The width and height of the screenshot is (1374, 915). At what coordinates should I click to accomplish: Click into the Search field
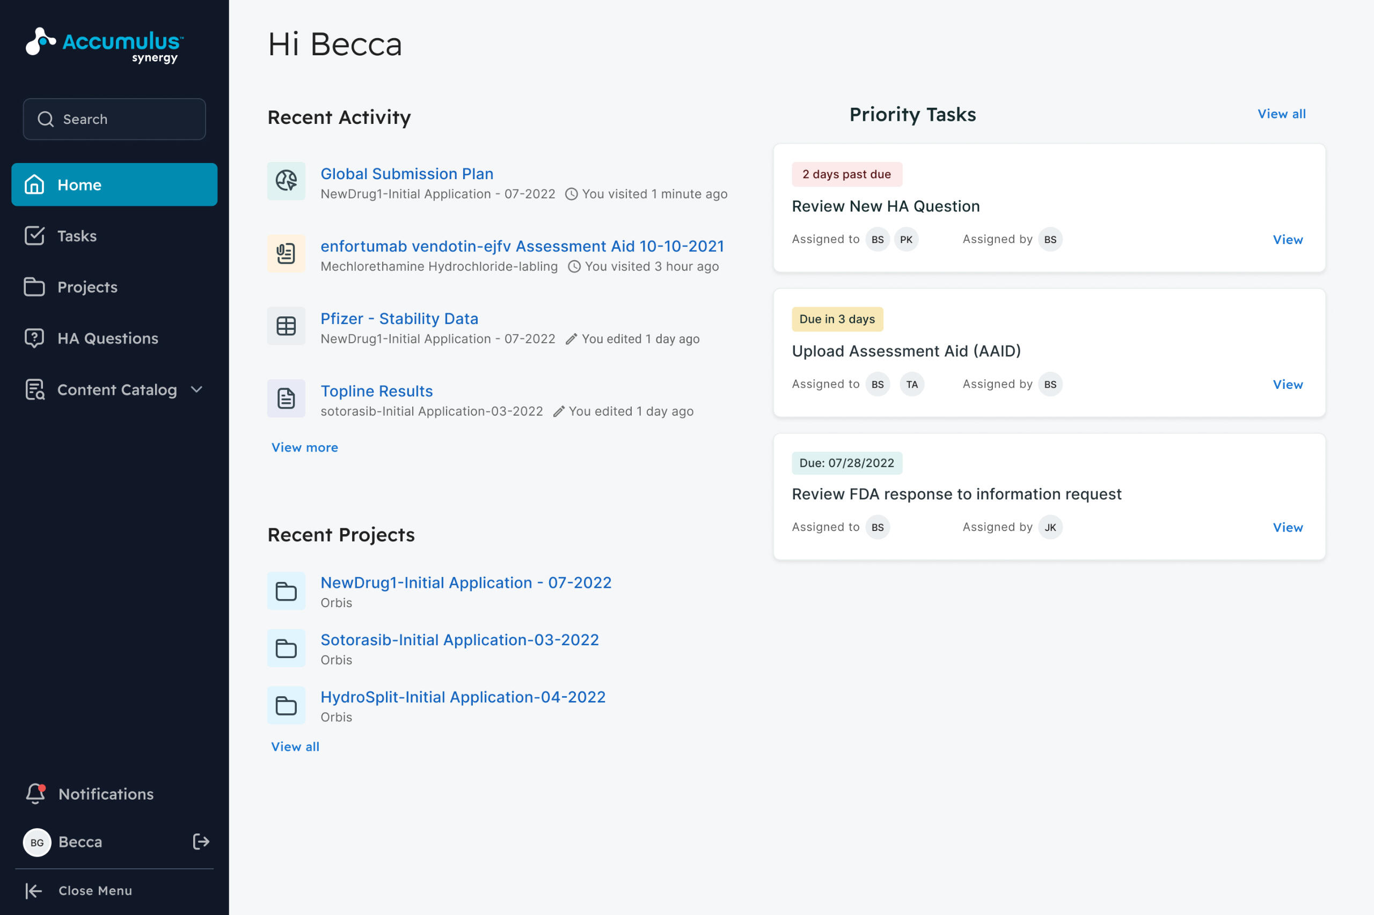(x=114, y=119)
